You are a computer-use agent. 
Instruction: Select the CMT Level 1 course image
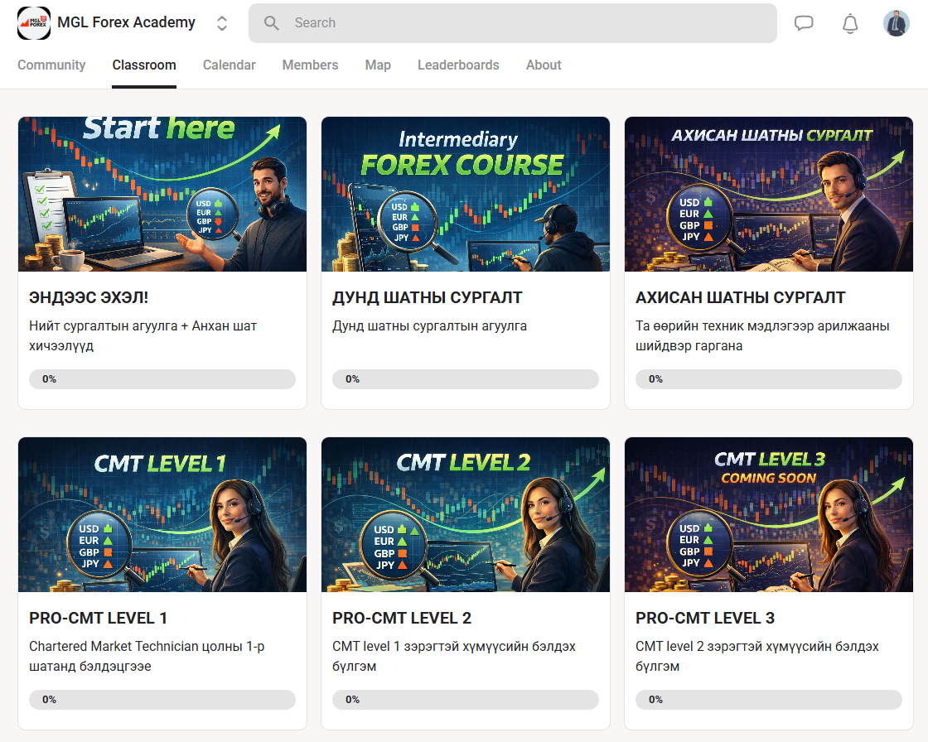162,514
